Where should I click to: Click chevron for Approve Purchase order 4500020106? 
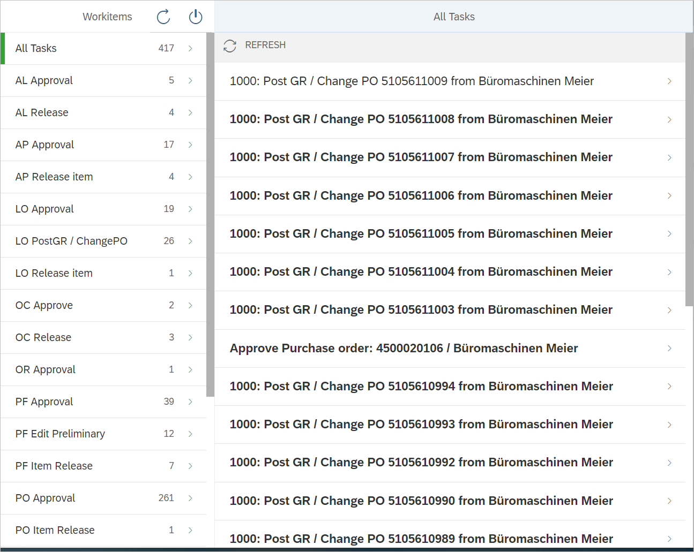tap(669, 349)
